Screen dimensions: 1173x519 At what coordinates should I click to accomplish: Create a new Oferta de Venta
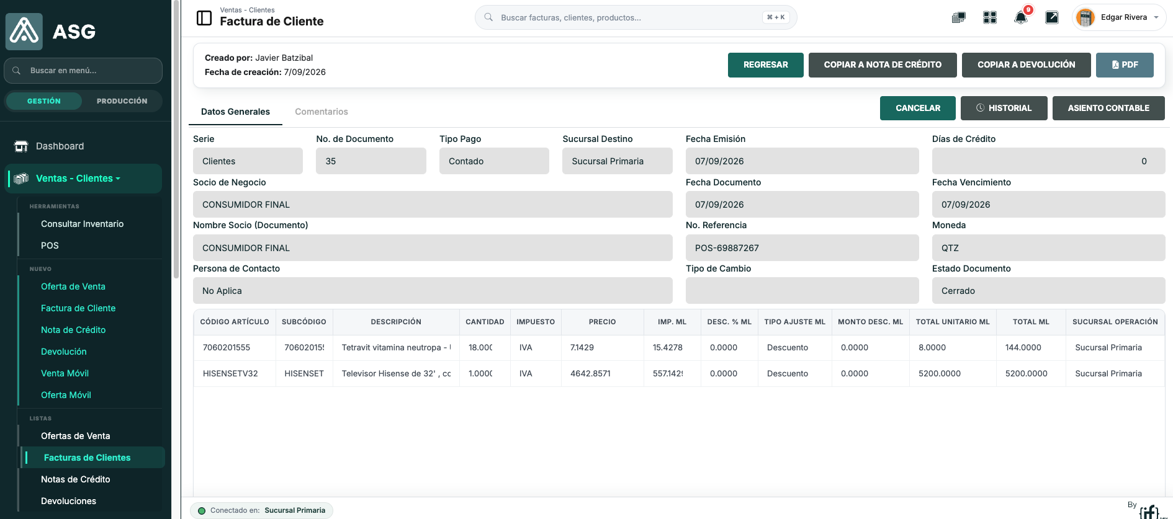(x=73, y=286)
